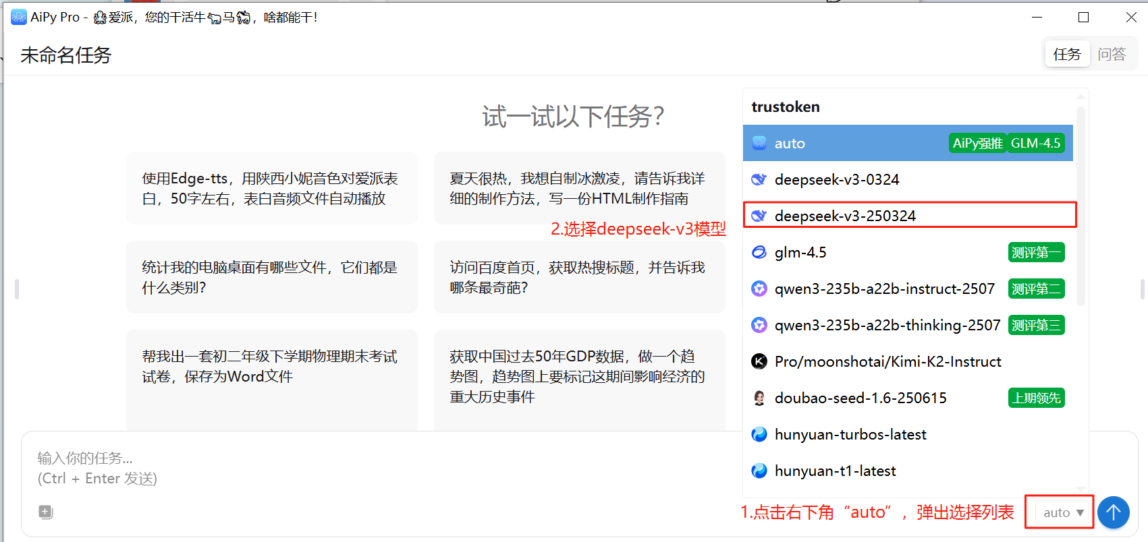Click the AiPy强推 badge
The image size is (1148, 542).
pos(977,143)
